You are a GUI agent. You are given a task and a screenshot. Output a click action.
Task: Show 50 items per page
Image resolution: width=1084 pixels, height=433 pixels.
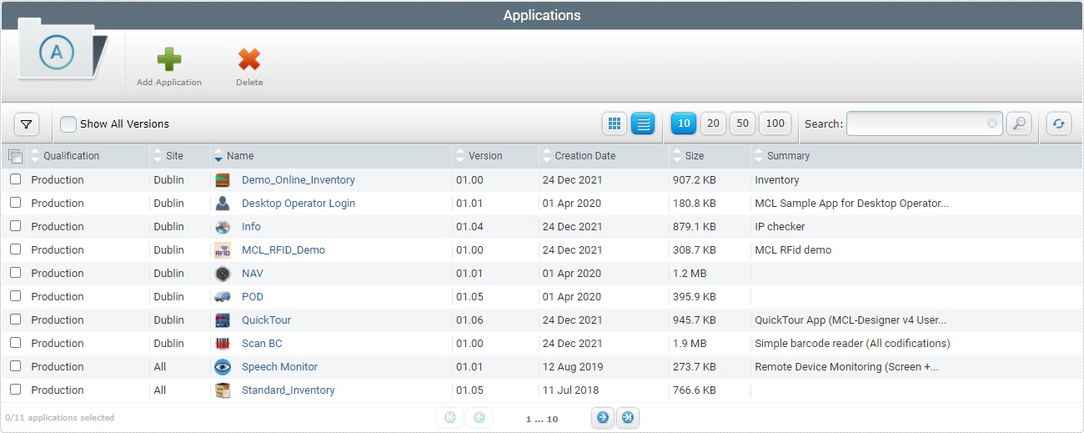(742, 123)
